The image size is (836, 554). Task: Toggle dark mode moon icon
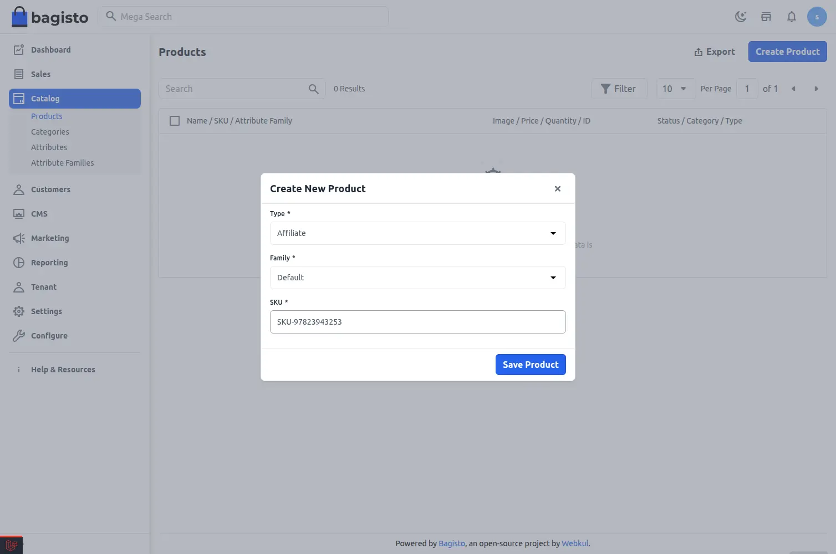click(741, 17)
